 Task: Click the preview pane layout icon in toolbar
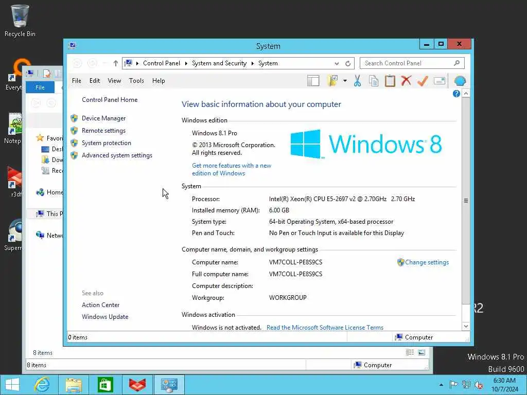pos(313,81)
